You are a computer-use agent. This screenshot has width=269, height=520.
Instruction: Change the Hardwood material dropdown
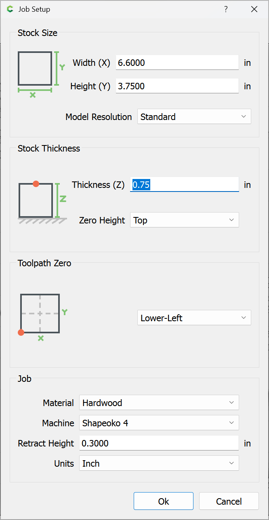coord(159,403)
